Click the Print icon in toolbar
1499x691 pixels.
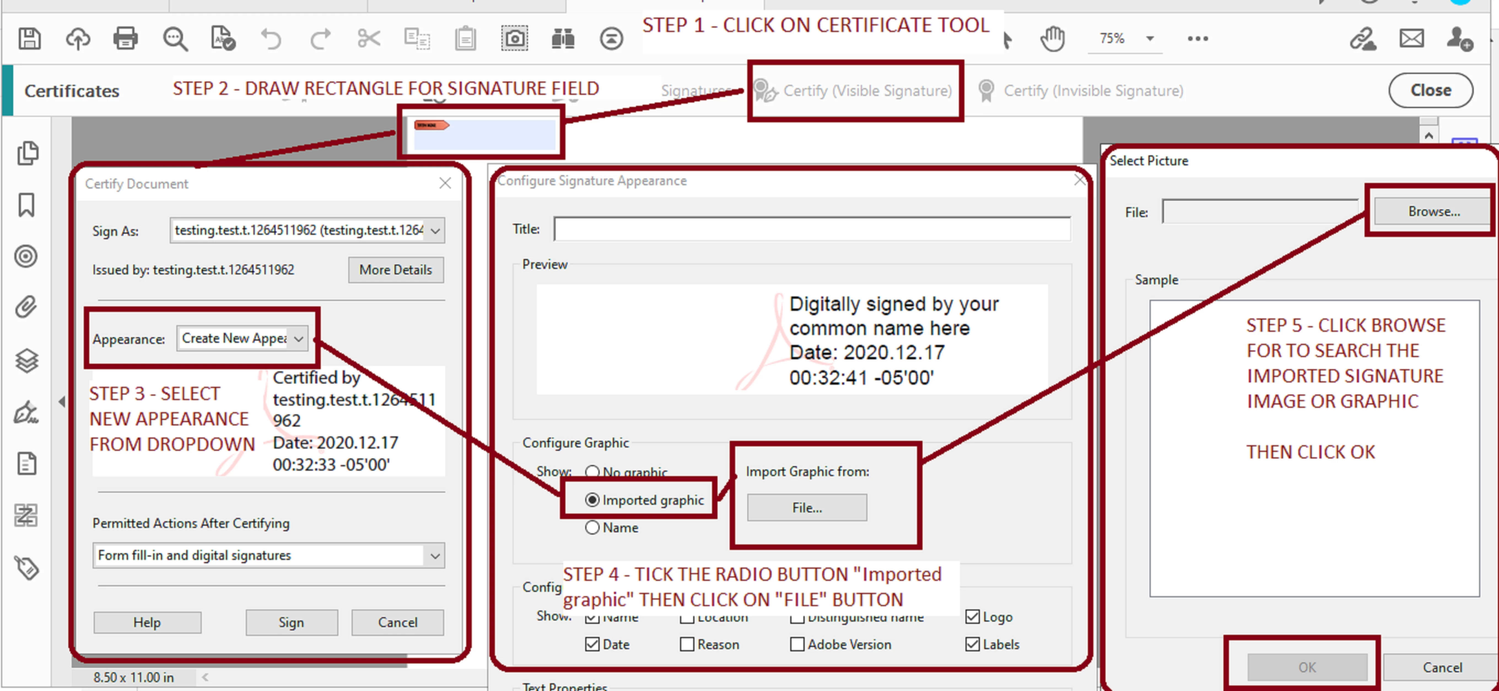point(125,39)
